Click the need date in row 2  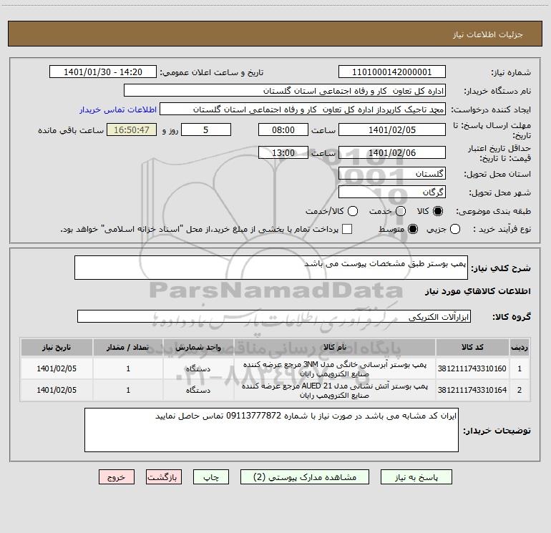[x=57, y=390]
